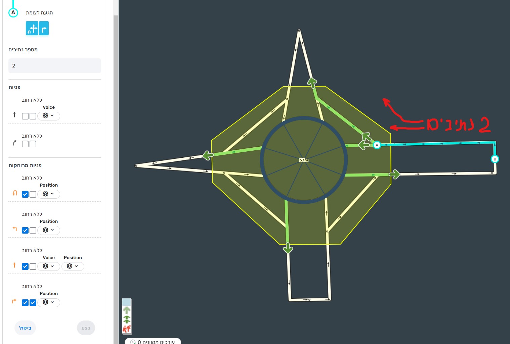
Task: Uncheck first lane for far U-turn
Action: (x=25, y=194)
